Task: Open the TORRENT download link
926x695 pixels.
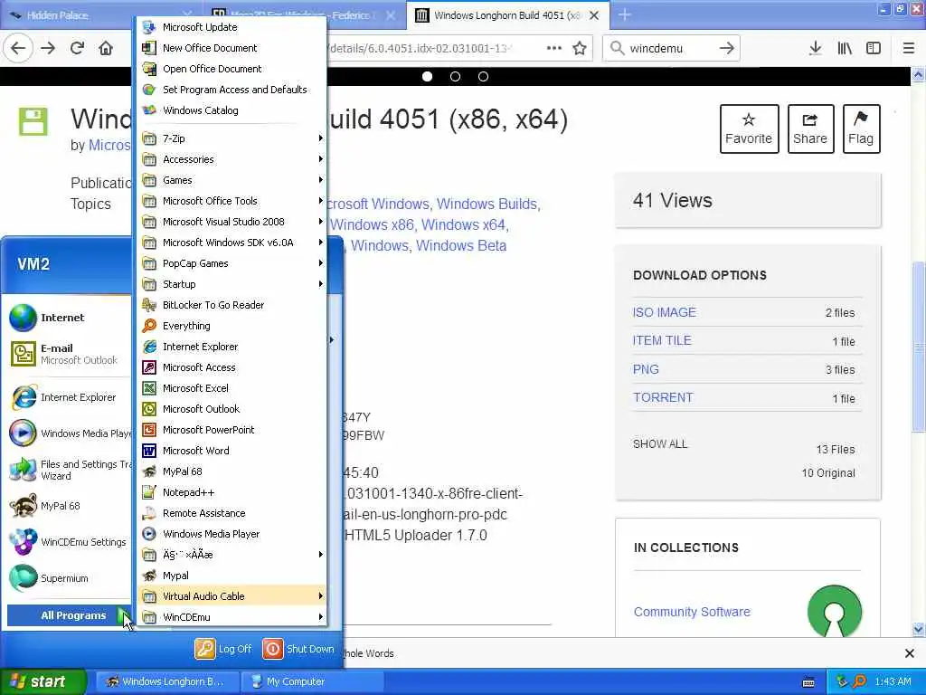Action: click(x=663, y=397)
